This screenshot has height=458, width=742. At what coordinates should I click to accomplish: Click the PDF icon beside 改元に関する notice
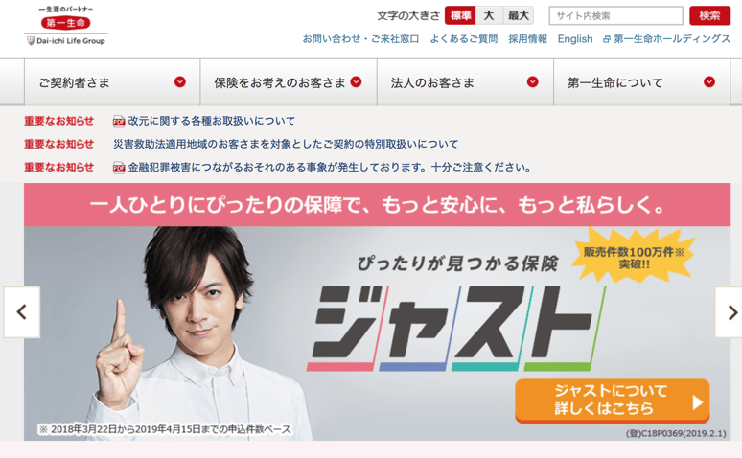tap(119, 122)
